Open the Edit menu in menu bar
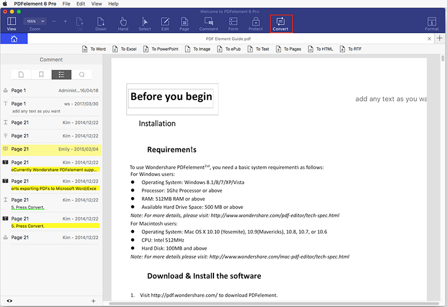The image size is (447, 307). pos(80,4)
